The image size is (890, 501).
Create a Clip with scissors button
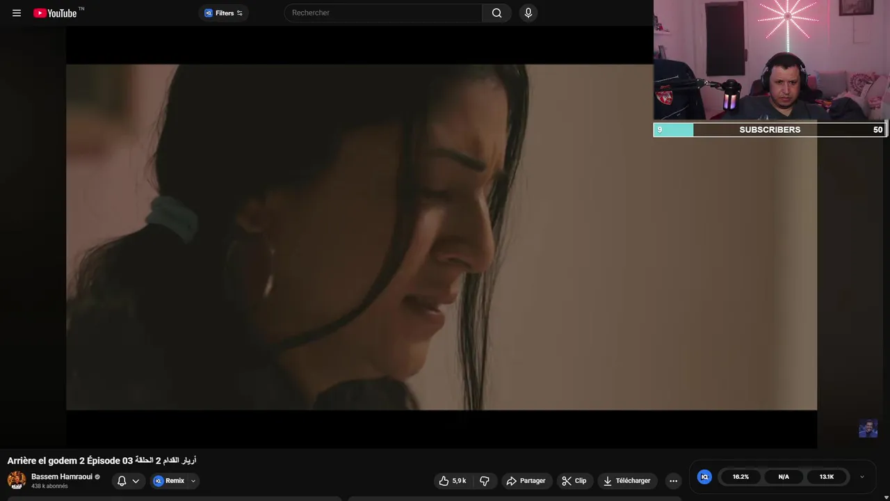tap(574, 481)
